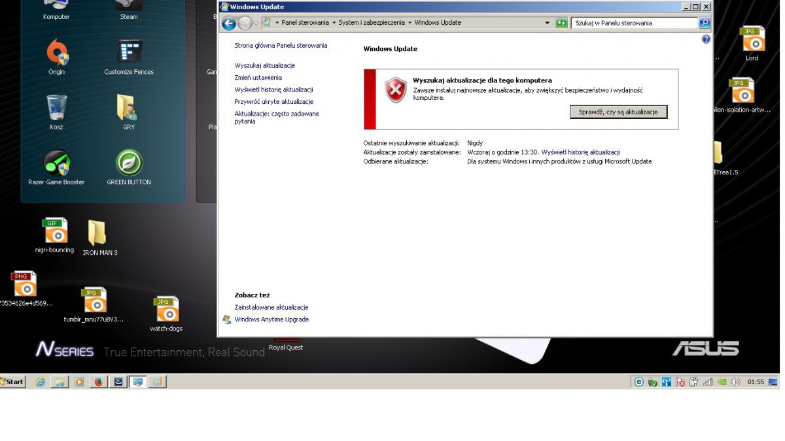Click the grayed Forward arrow button
The height and width of the screenshot is (441, 785).
244,24
